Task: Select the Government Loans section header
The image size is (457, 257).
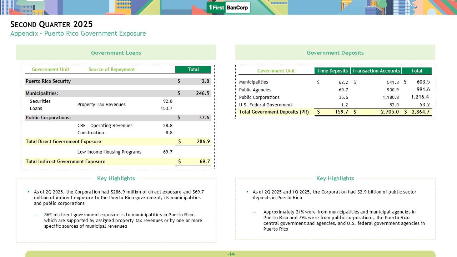Action: (116, 52)
